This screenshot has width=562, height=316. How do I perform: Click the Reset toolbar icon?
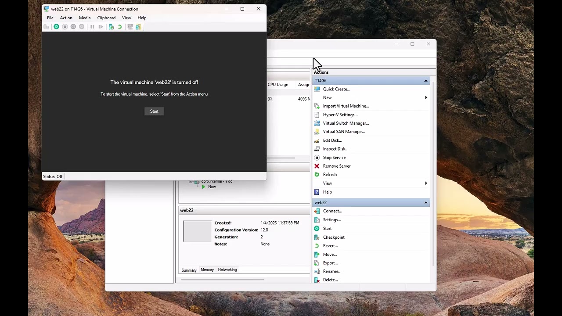101,27
